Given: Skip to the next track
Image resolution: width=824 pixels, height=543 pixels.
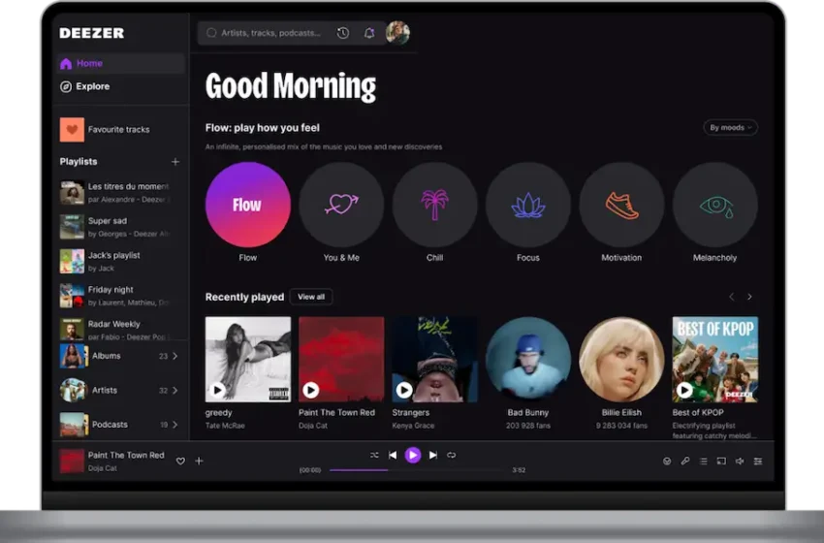Looking at the screenshot, I should tap(432, 455).
